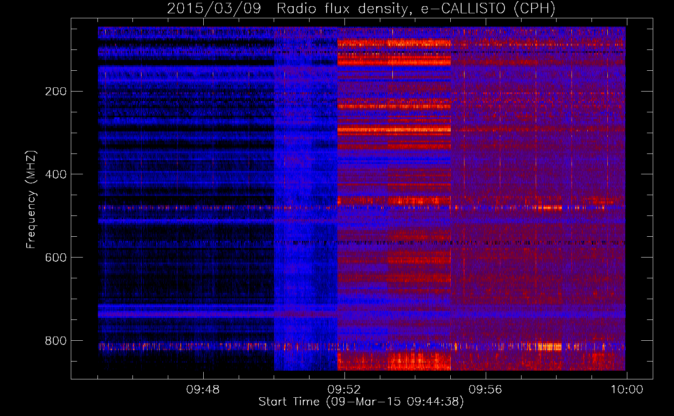Click the 09:52 time axis label
Viewport: 674px width, 416px height.
[344, 390]
